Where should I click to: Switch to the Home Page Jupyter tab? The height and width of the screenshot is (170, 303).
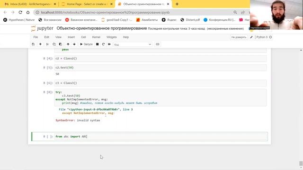click(86, 4)
